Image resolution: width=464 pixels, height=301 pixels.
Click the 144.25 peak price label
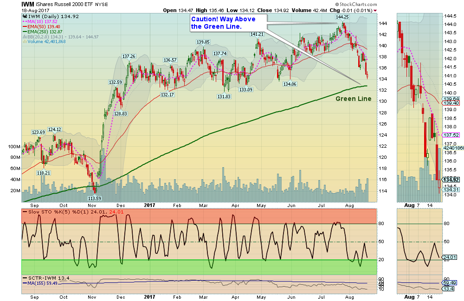(x=342, y=17)
